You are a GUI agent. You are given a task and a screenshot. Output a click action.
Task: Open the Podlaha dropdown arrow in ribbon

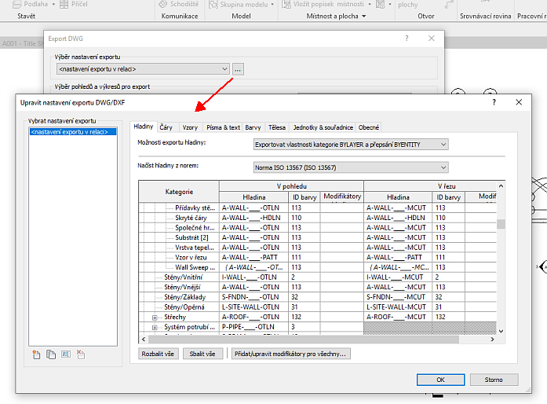click(53, 4)
